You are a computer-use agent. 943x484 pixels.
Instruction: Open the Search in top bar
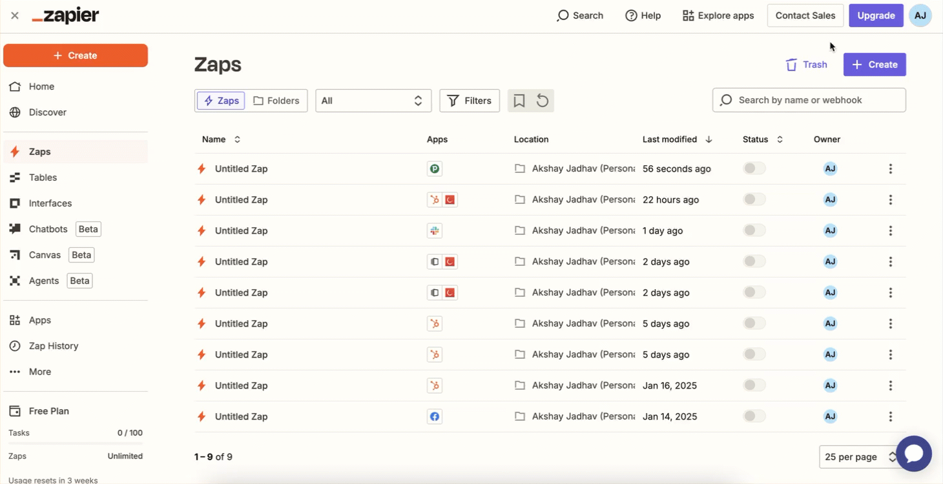pyautogui.click(x=580, y=15)
